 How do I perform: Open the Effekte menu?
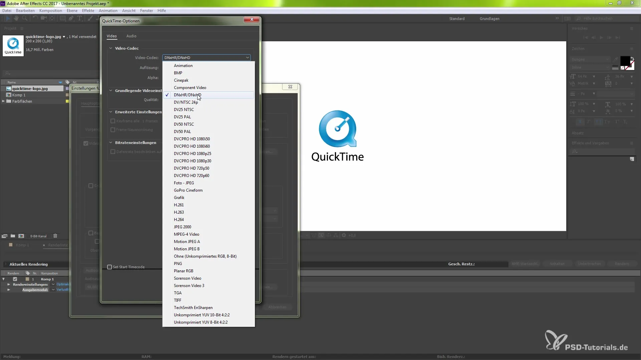point(88,11)
